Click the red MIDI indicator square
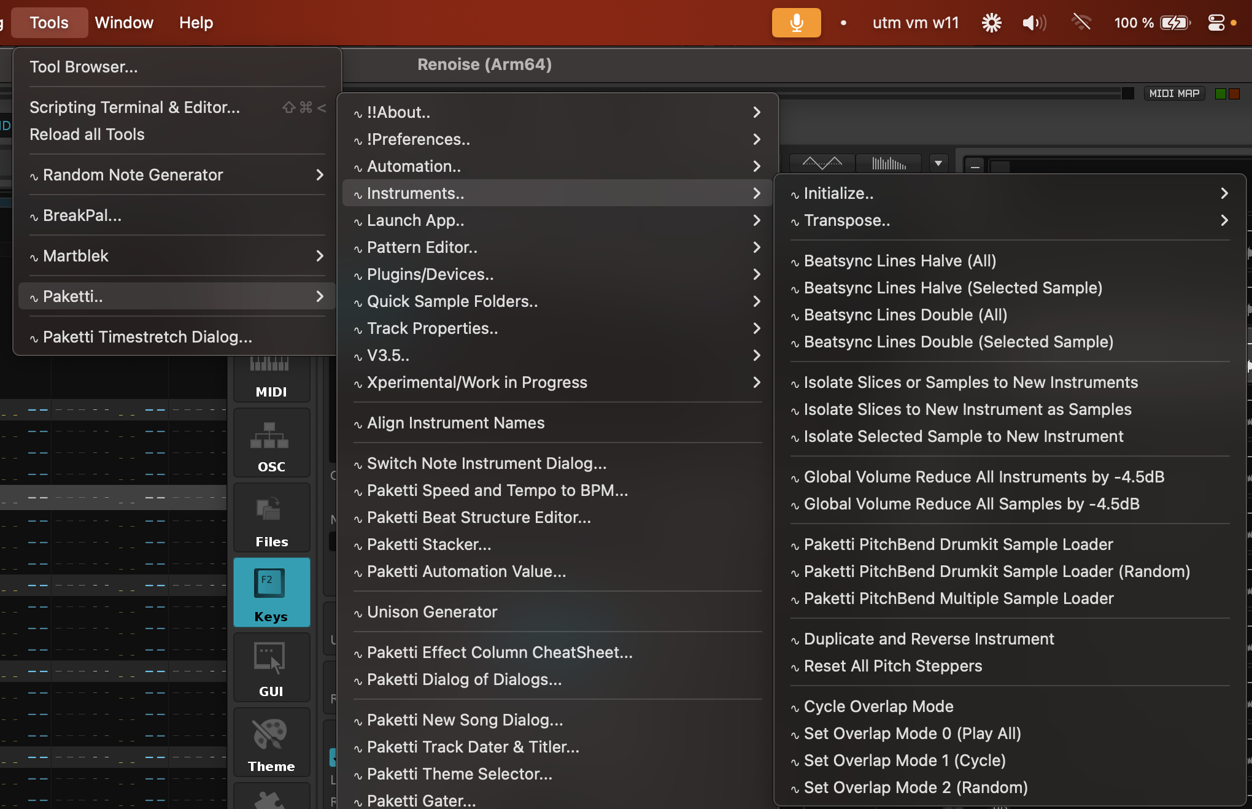 [1234, 93]
